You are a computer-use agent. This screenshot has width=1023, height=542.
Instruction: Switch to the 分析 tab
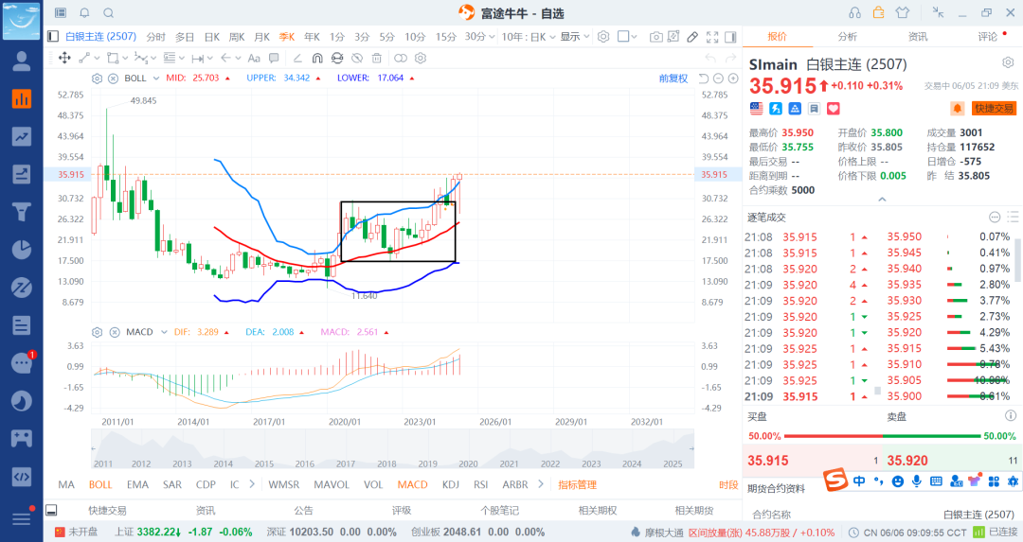(x=847, y=37)
